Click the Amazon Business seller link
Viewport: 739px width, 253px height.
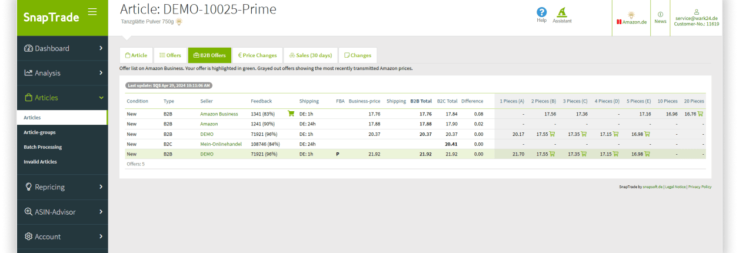(219, 114)
